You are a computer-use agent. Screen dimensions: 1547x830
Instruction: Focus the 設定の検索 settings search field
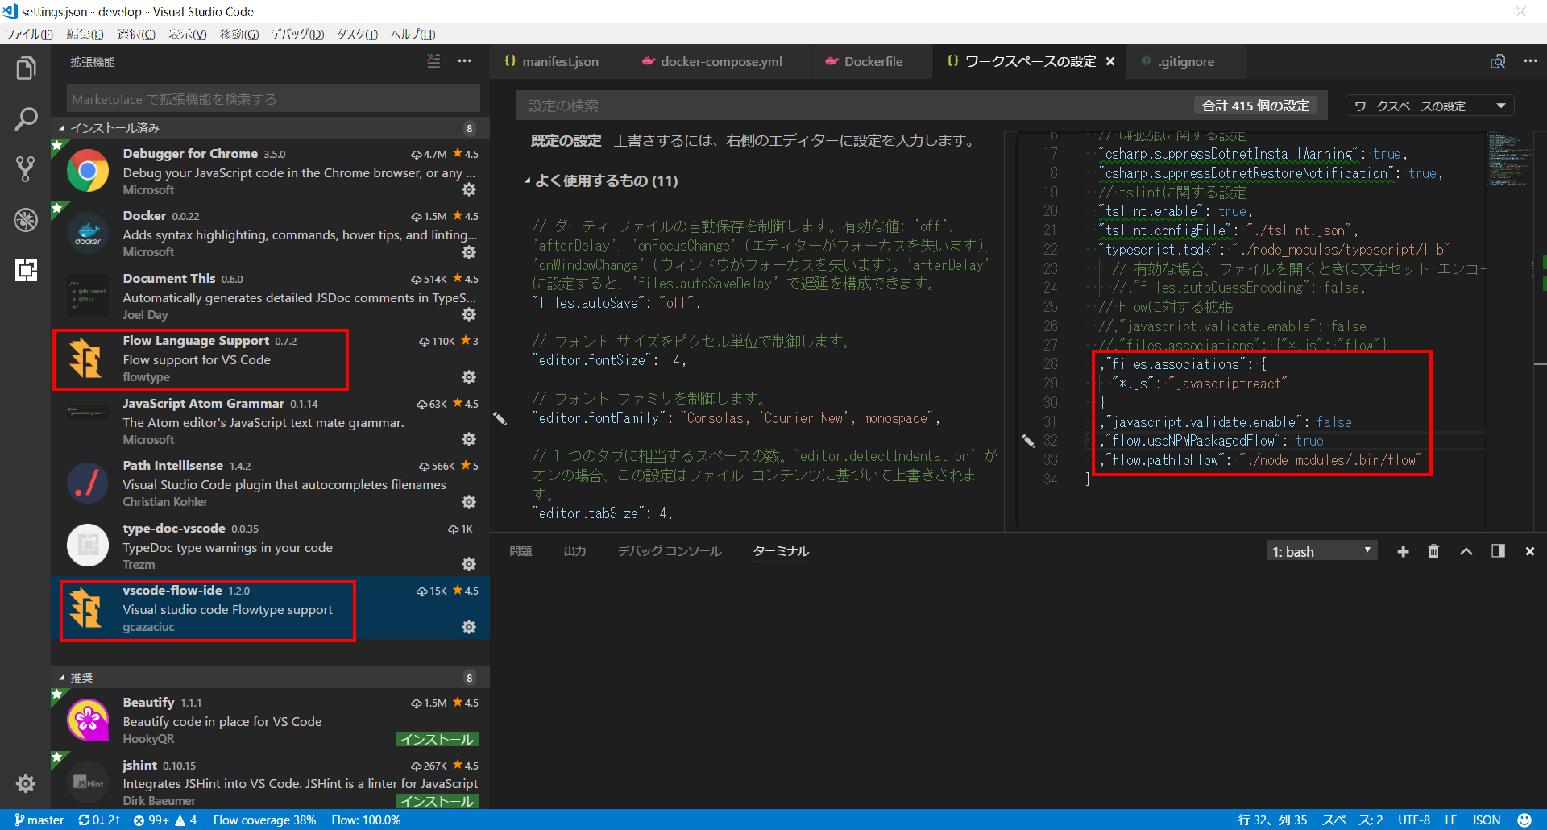pos(854,106)
